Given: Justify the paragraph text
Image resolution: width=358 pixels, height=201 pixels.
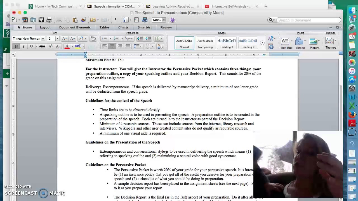Looking at the screenshot, I should coord(128,46).
